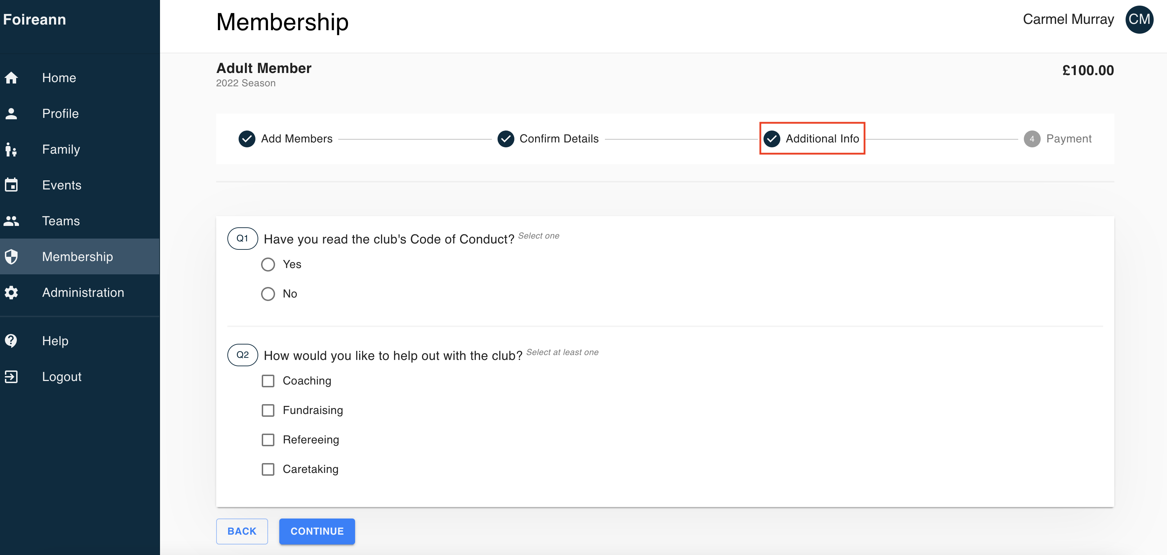This screenshot has width=1167, height=555.
Task: Check the Coaching checkbox
Action: point(268,381)
